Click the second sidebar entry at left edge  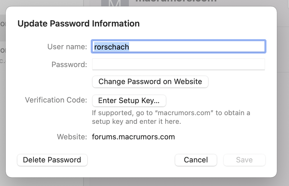click(3, 55)
